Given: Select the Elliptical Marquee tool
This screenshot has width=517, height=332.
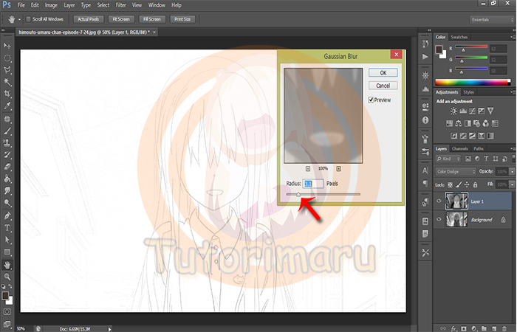Looking at the screenshot, I should [x=7, y=58].
